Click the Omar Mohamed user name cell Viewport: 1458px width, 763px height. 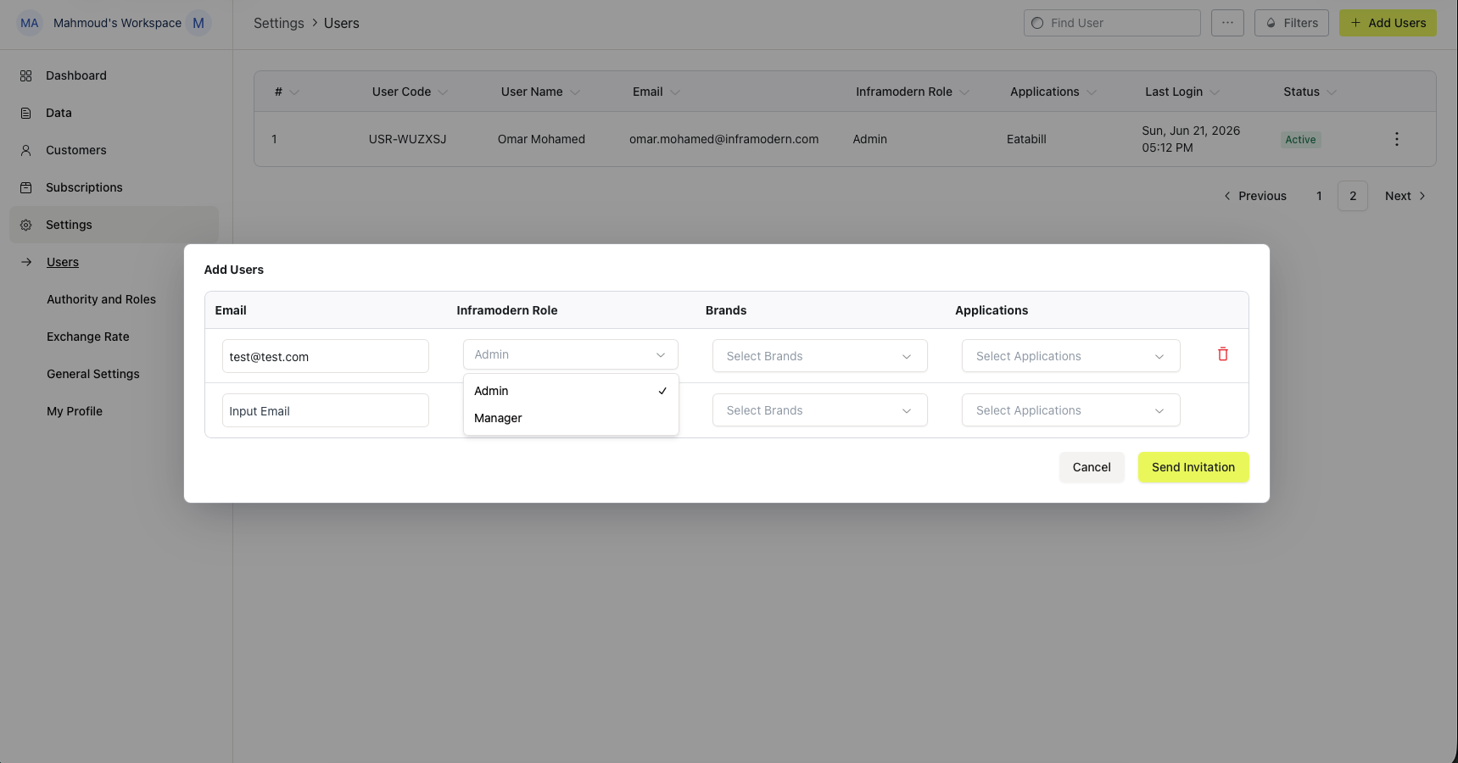(541, 139)
